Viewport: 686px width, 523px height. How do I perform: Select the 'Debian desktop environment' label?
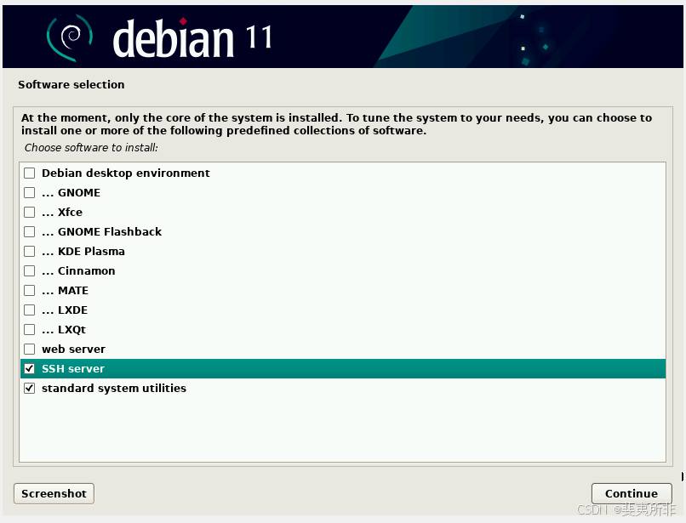pos(126,173)
